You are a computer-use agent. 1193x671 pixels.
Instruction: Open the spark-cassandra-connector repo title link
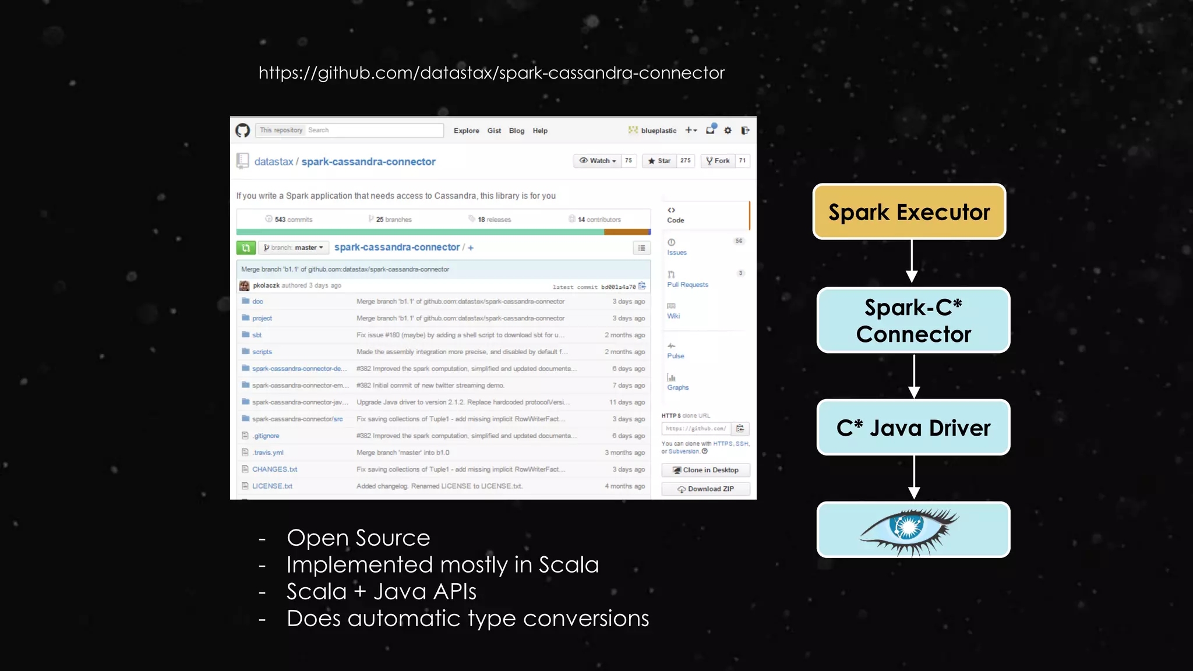[368, 161]
